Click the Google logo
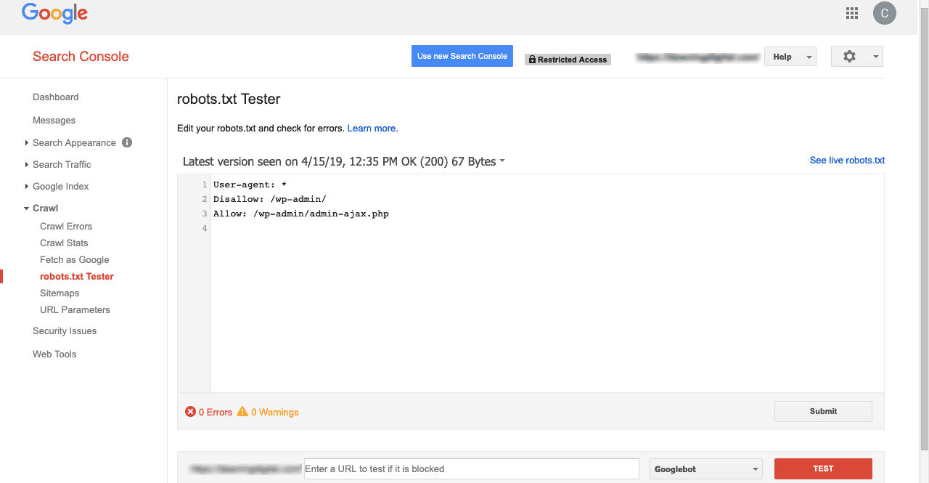 (x=54, y=13)
